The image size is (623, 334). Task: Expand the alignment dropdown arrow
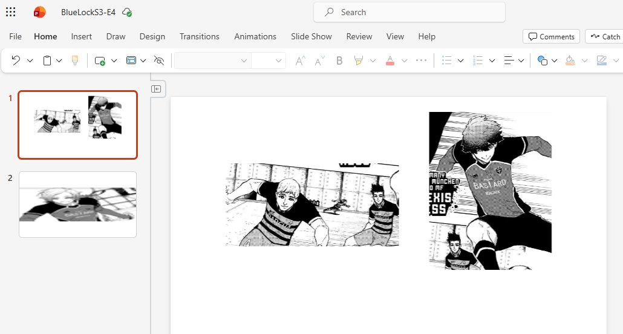[521, 61]
